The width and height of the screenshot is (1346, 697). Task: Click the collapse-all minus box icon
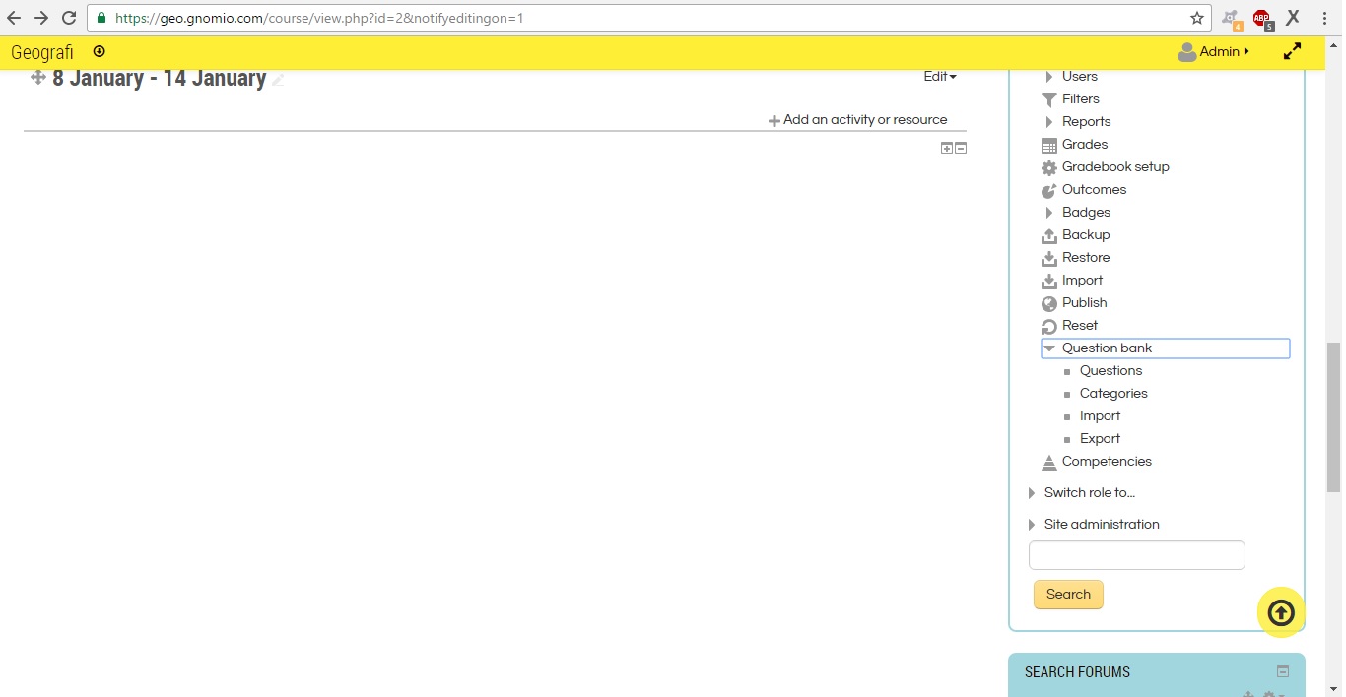click(961, 148)
